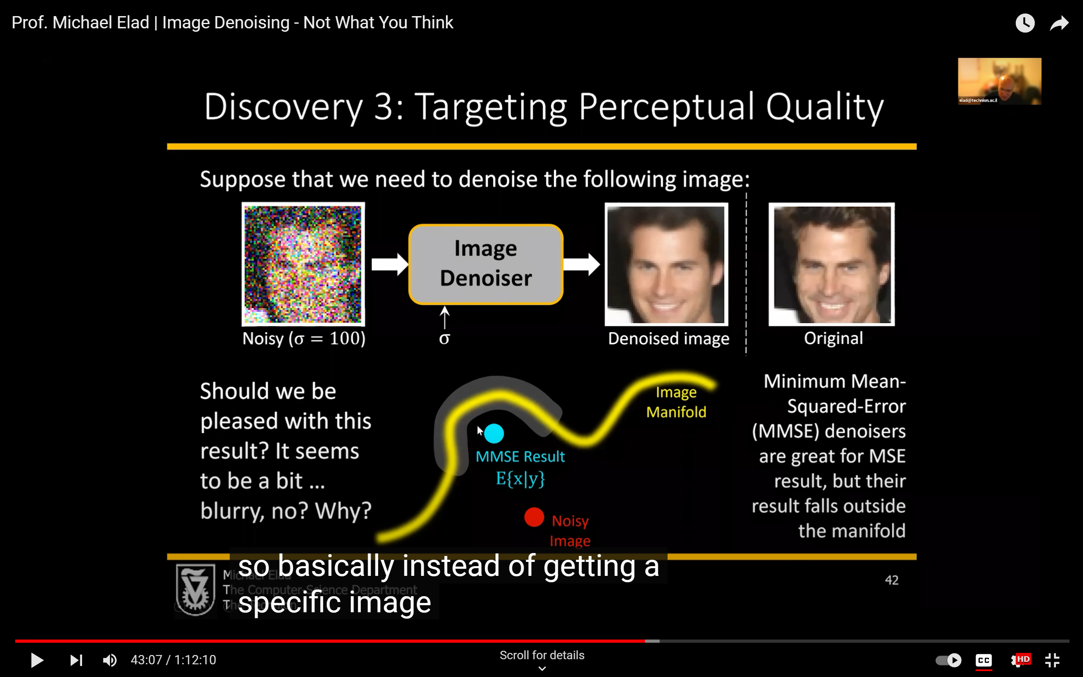Click the Watch Later clock icon
The image size is (1083, 677).
[1025, 23]
